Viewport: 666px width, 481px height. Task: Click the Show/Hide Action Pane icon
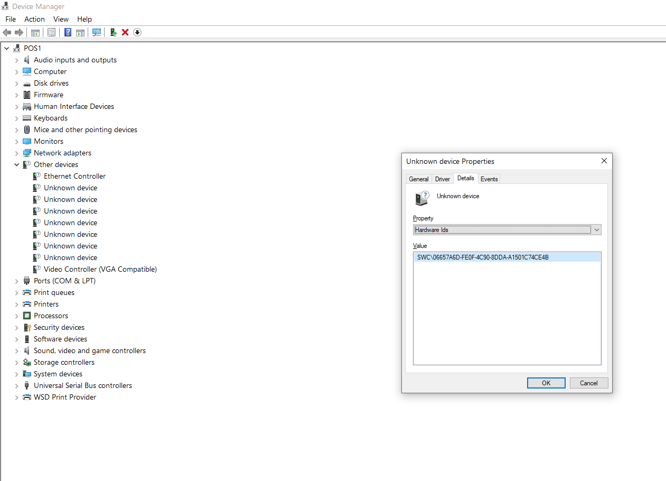coord(80,32)
